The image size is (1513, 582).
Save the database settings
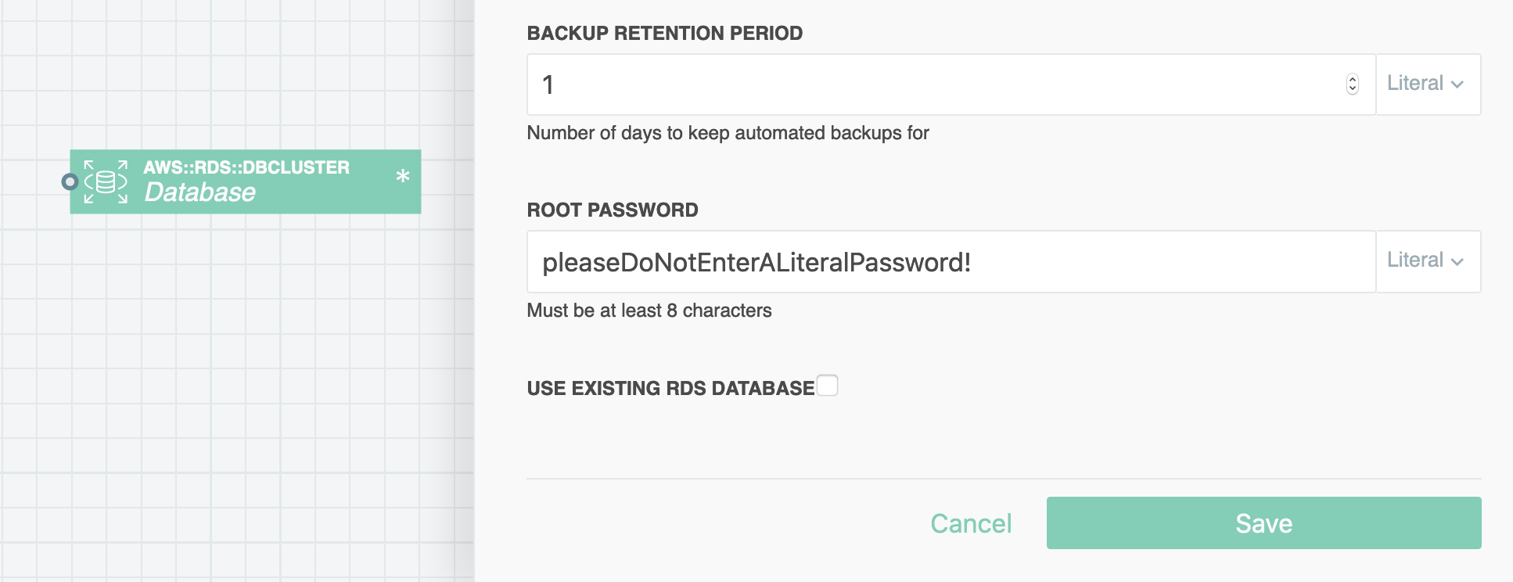(x=1263, y=523)
